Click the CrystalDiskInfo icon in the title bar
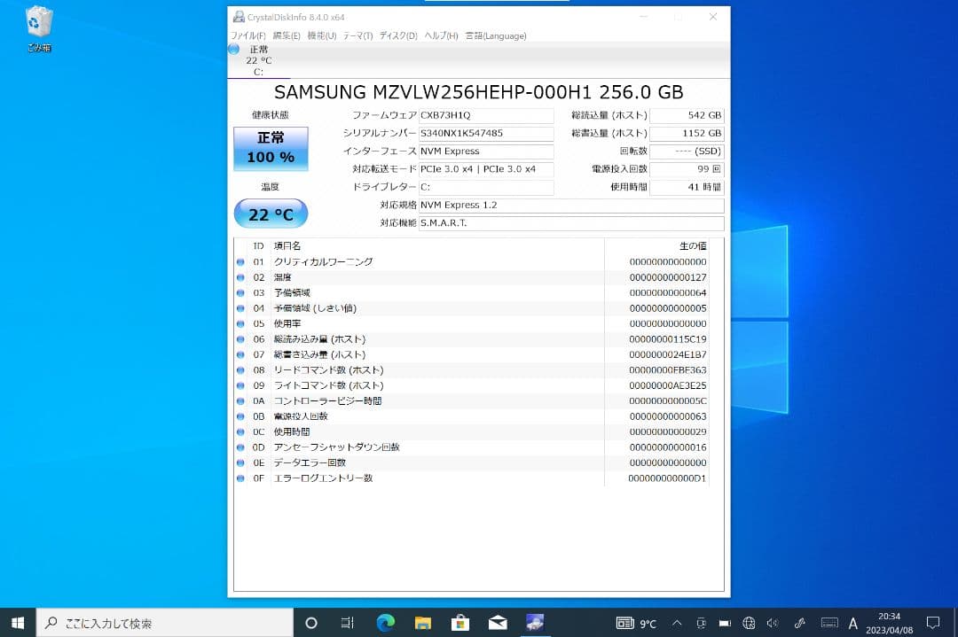Screen dimensions: 958x637 pyautogui.click(x=238, y=16)
